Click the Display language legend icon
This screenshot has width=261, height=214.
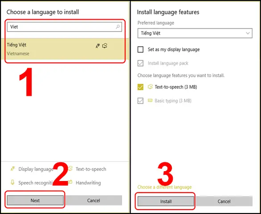pyautogui.click(x=12, y=169)
